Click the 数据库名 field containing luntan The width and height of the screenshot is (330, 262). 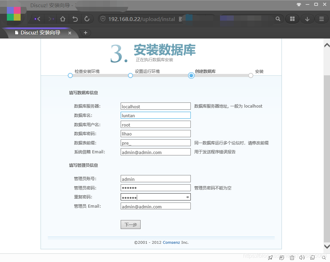coord(156,115)
